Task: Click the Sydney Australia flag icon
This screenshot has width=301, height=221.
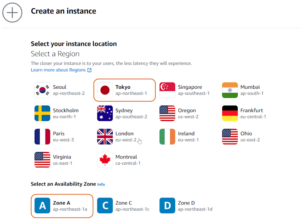Action: pos(105,113)
